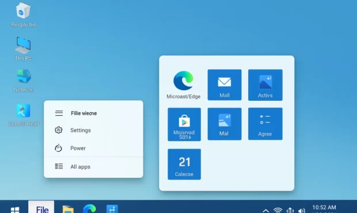Open the Network desktop icon
357x213 pixels.
click(x=24, y=81)
